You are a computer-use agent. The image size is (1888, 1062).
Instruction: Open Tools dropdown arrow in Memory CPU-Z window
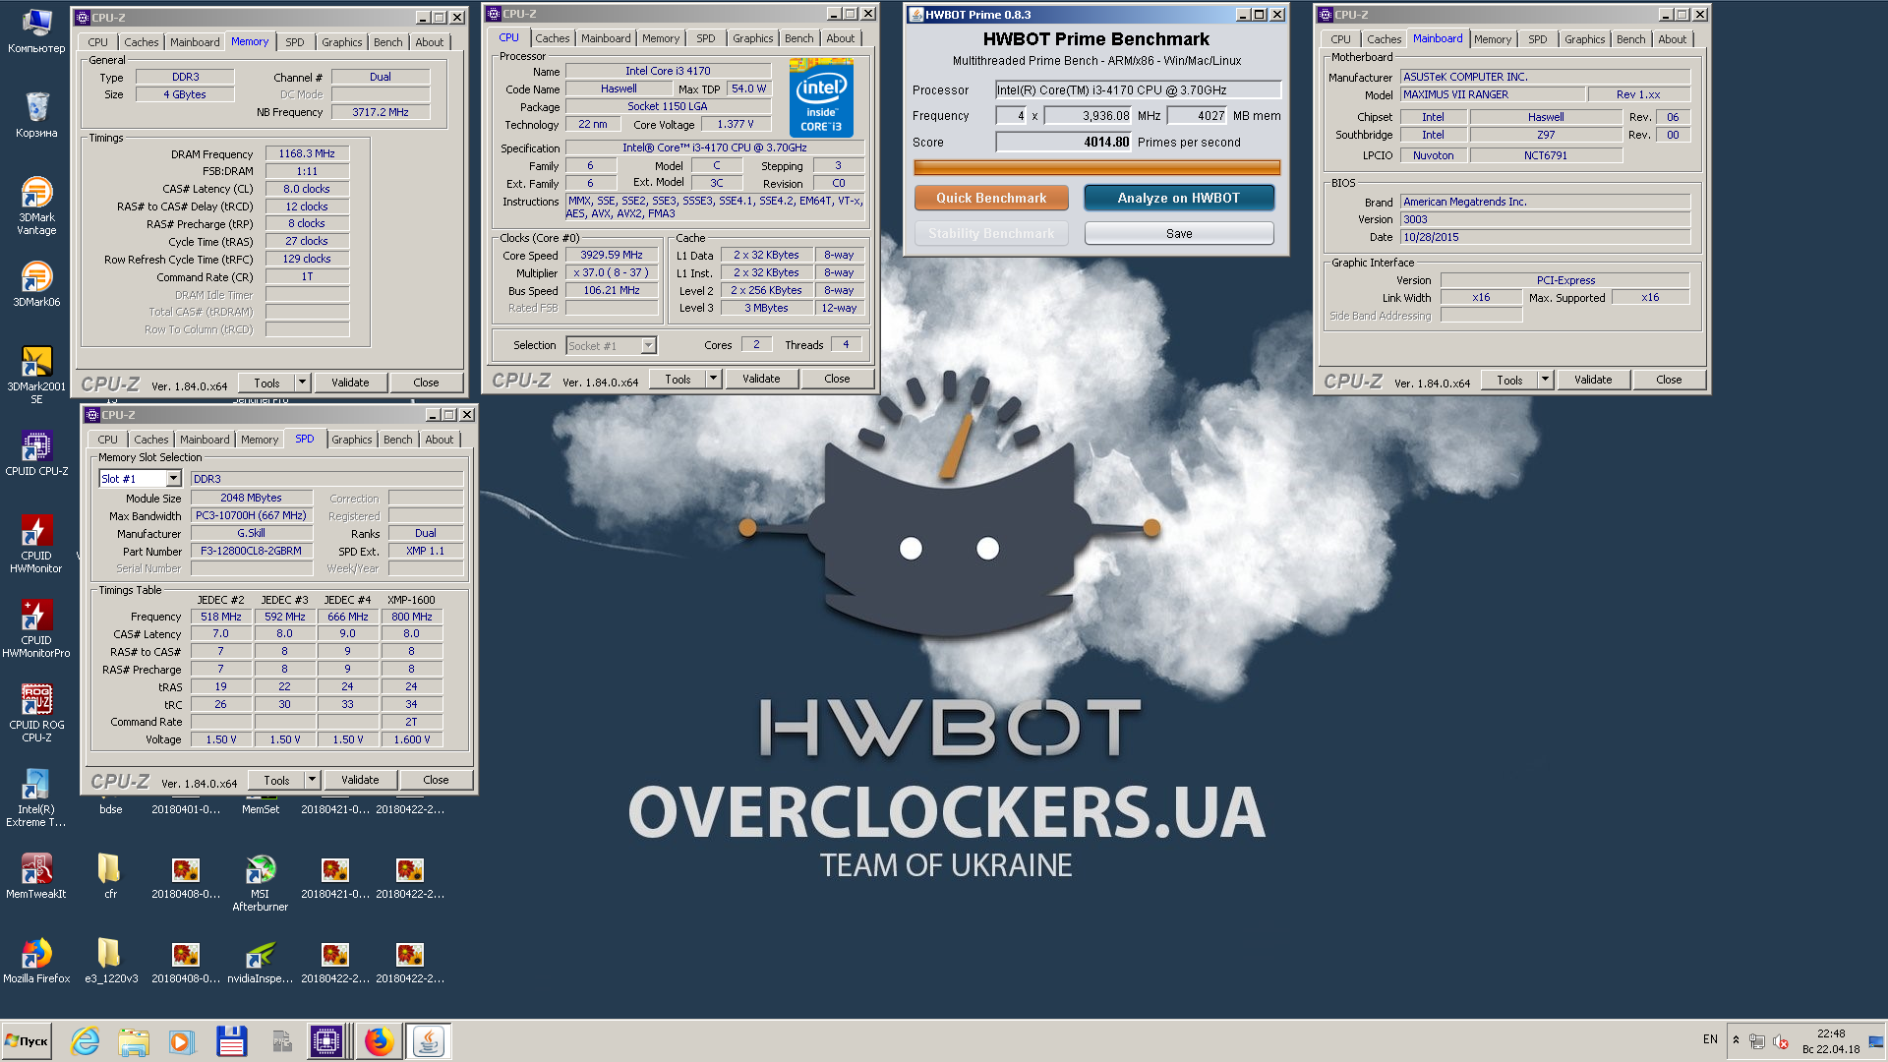pyautogui.click(x=303, y=383)
